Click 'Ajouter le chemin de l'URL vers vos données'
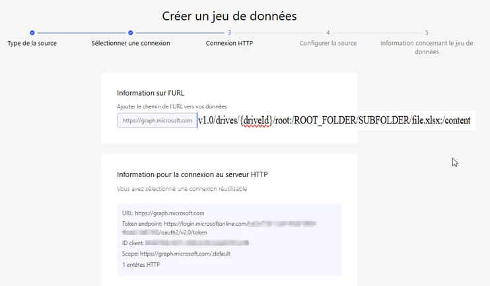This screenshot has height=286, width=490. coord(172,106)
